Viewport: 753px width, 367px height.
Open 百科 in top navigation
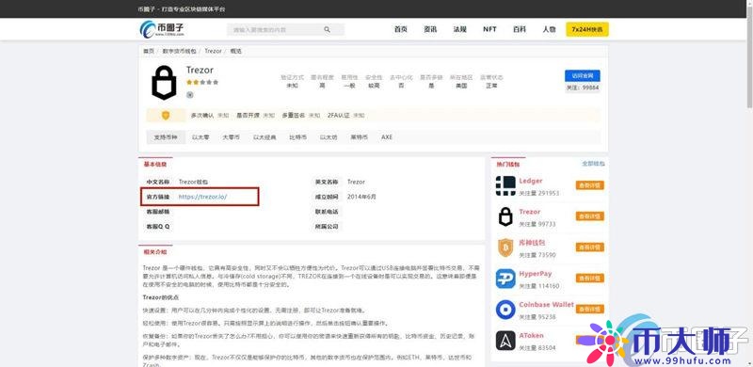[520, 29]
